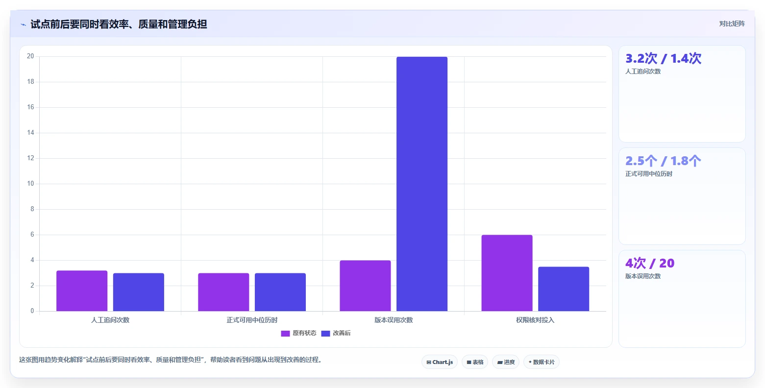Click the x-axis label 正式可用中位历时
Viewport: 765px width, 388px height.
252,320
